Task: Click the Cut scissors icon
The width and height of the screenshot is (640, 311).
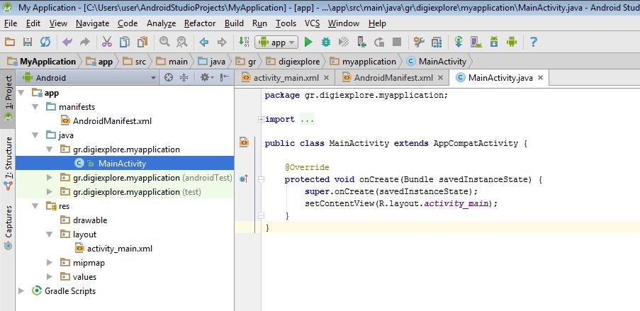Action: click(107, 42)
